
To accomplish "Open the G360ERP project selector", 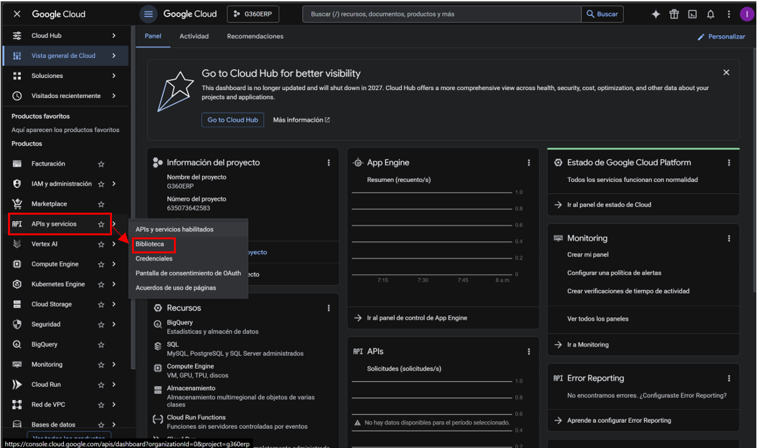I will point(253,14).
